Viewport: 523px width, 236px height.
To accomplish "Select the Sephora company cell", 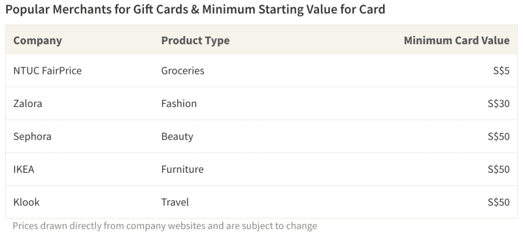I will click(32, 137).
